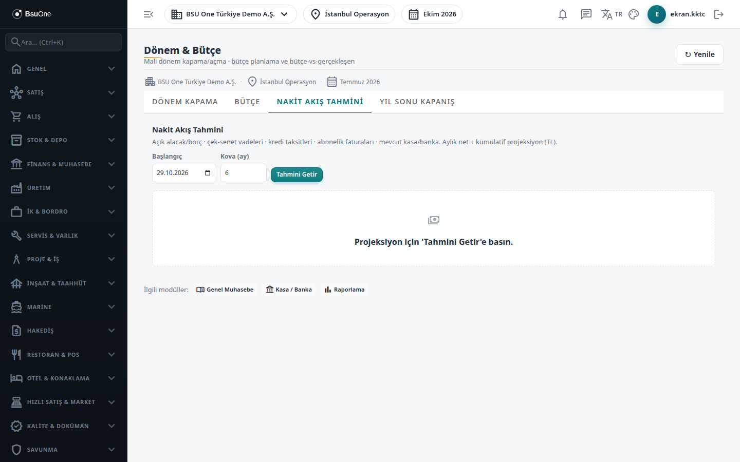Click the Yenile refresh button
The height and width of the screenshot is (462, 740).
point(699,54)
